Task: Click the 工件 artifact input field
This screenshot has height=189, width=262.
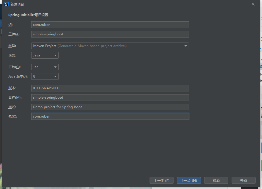Action: (x=110, y=34)
